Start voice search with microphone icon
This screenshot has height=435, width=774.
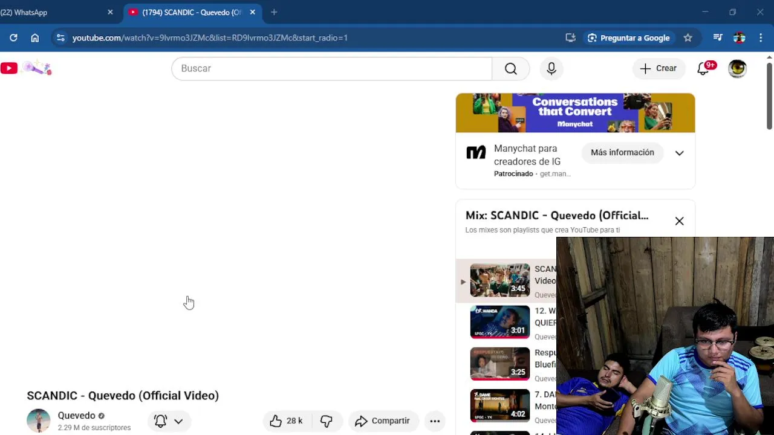coord(551,68)
